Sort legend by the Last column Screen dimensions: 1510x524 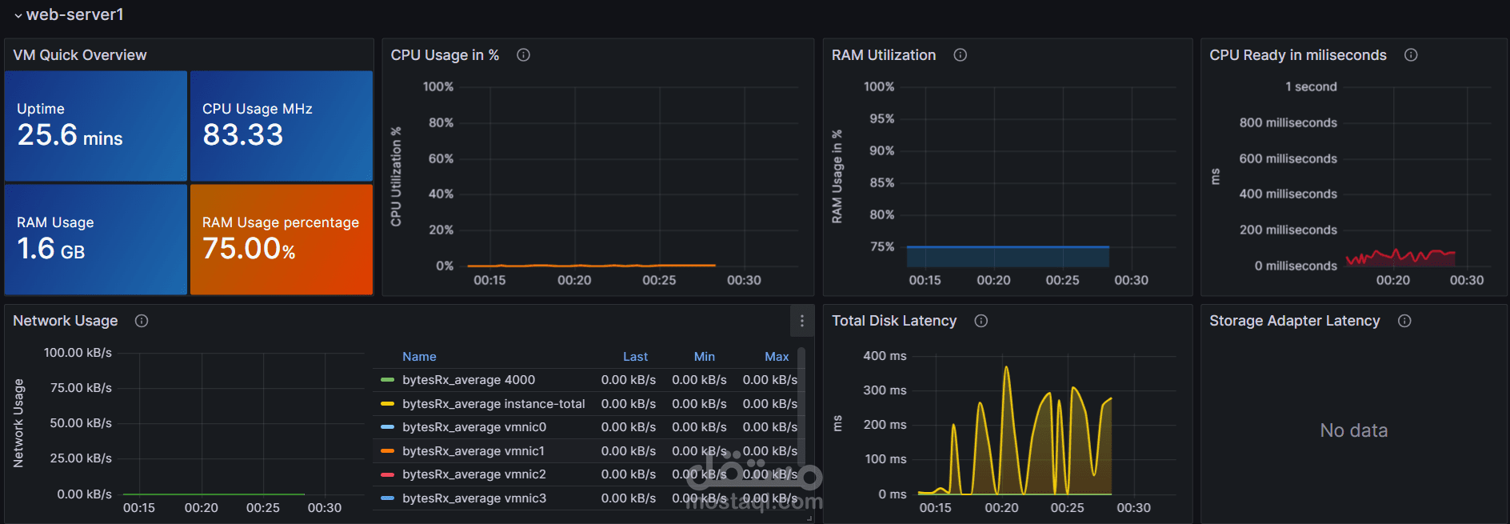635,357
